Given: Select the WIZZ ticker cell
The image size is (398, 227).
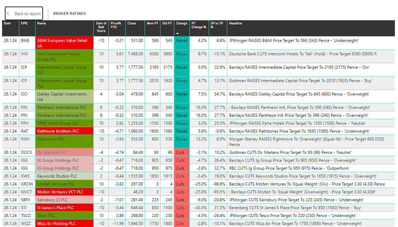Looking at the screenshot, I should 27,224.
